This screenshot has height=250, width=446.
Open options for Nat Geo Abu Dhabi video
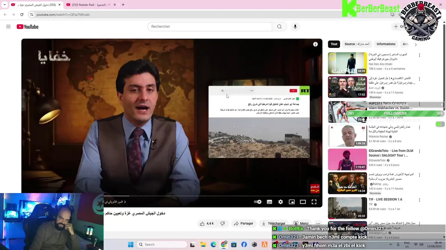tap(420, 55)
